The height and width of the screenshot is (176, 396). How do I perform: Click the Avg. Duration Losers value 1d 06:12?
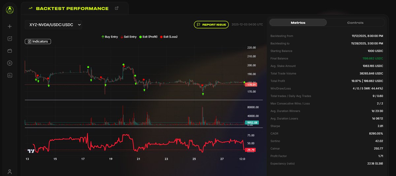point(377,119)
